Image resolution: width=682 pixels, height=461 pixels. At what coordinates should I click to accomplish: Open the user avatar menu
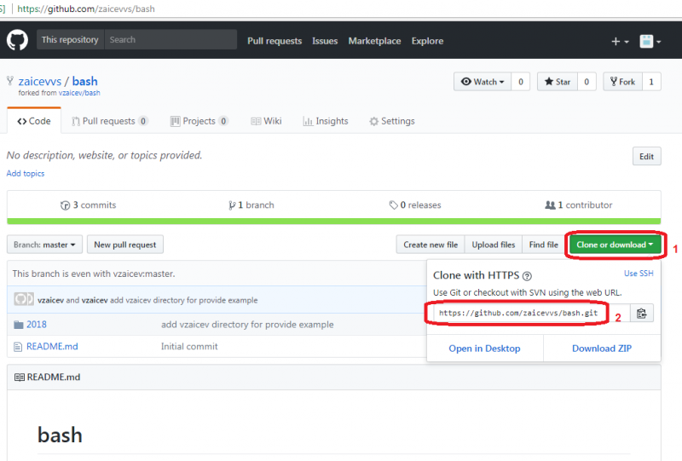tap(650, 41)
